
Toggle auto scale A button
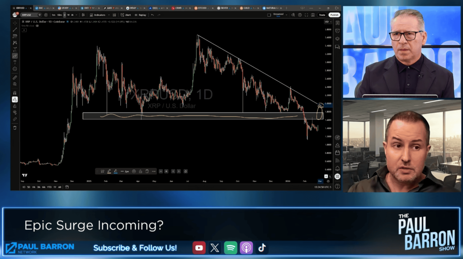click(x=326, y=176)
